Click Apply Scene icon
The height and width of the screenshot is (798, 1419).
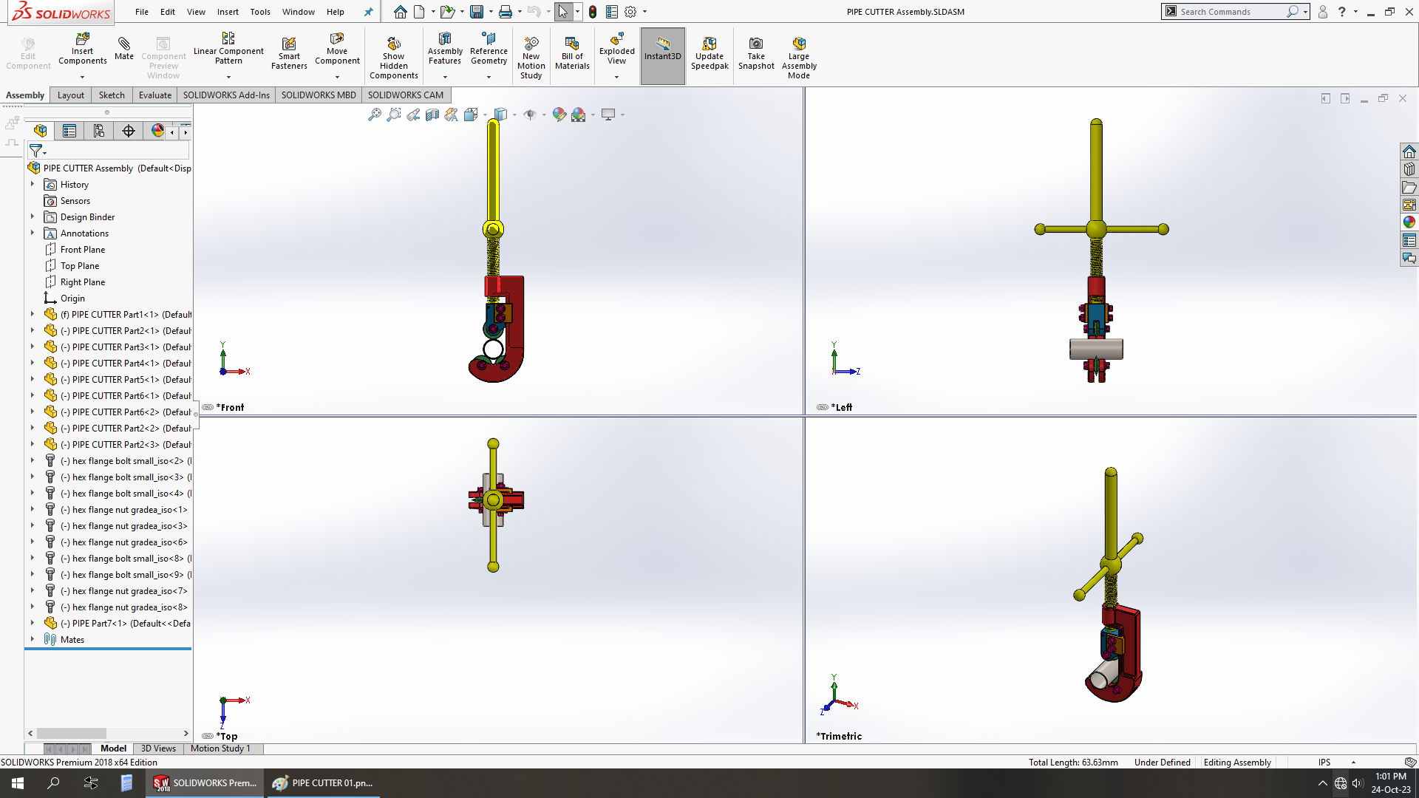point(579,115)
